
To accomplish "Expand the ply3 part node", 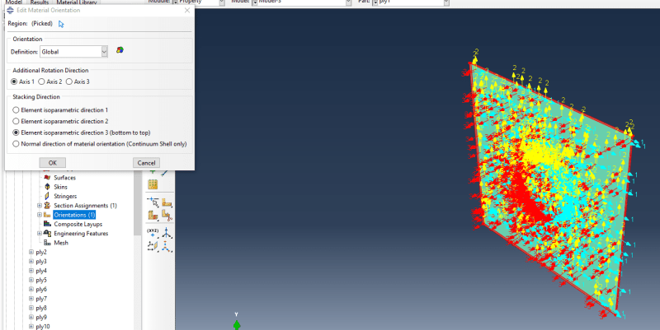I will [31, 262].
